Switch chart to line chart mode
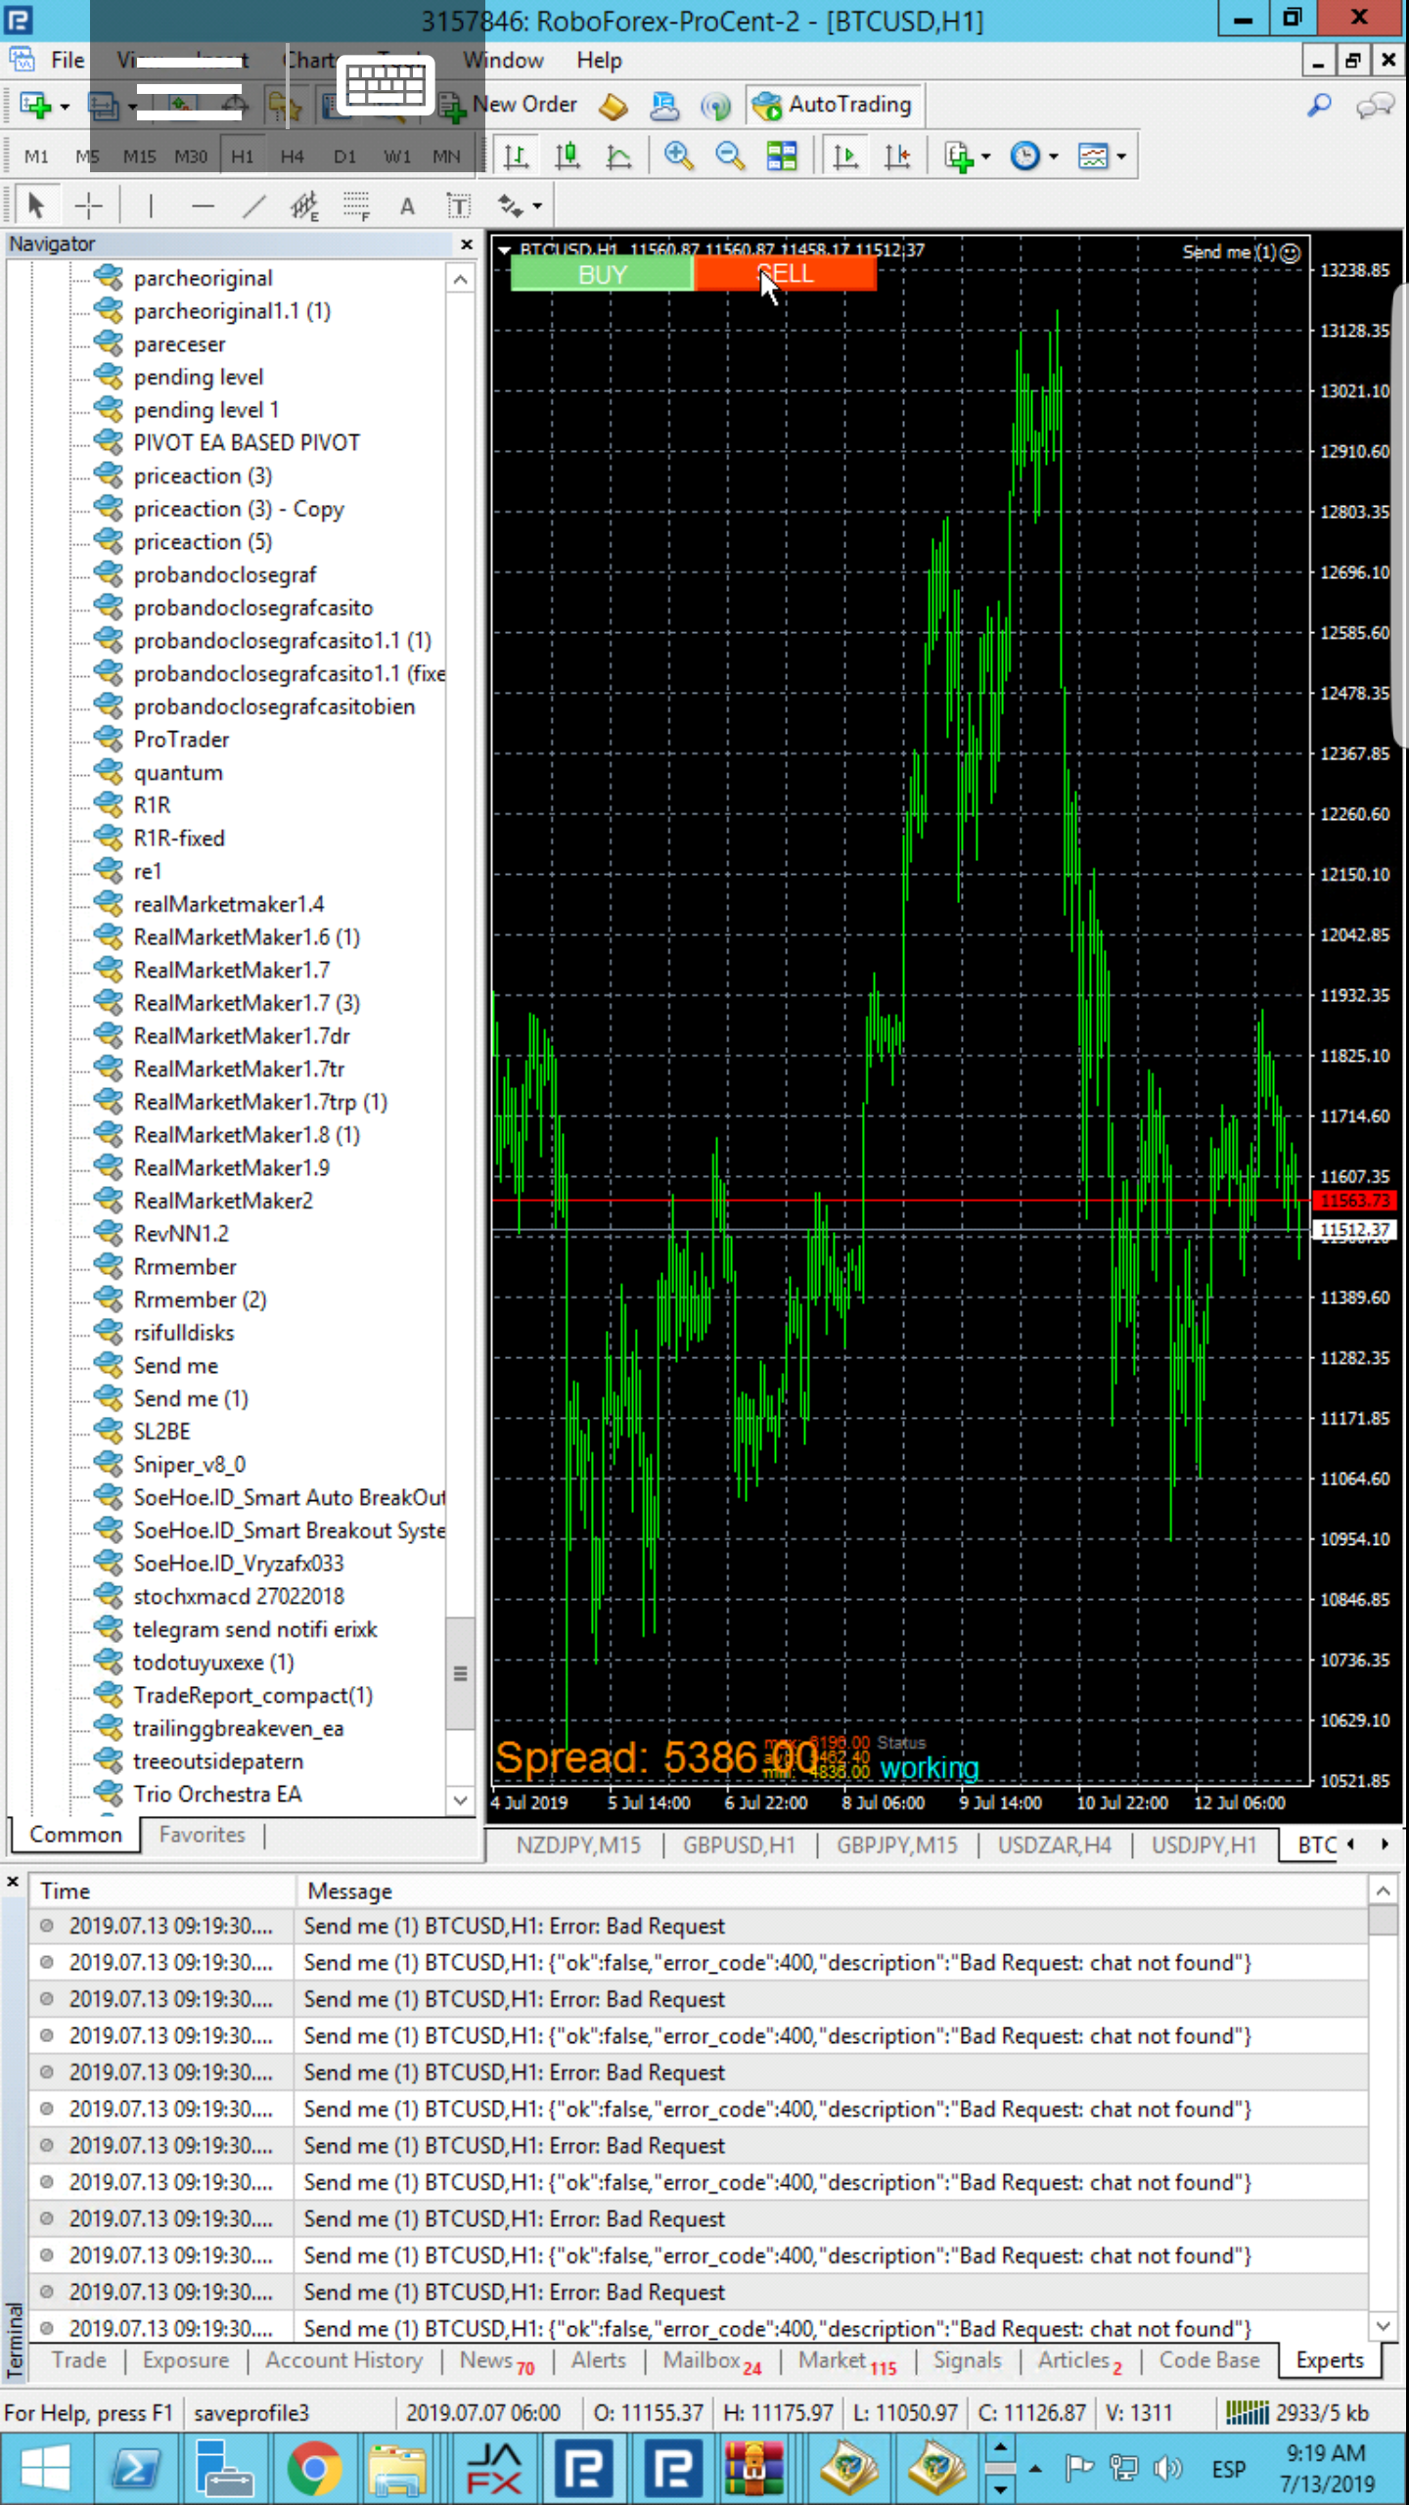This screenshot has height=2505, width=1409. tap(618, 157)
